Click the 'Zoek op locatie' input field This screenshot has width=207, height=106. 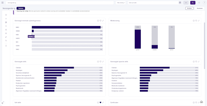pyautogui.click(x=153, y=3)
